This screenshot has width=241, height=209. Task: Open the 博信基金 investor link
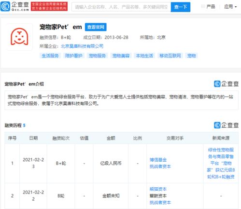(158, 160)
